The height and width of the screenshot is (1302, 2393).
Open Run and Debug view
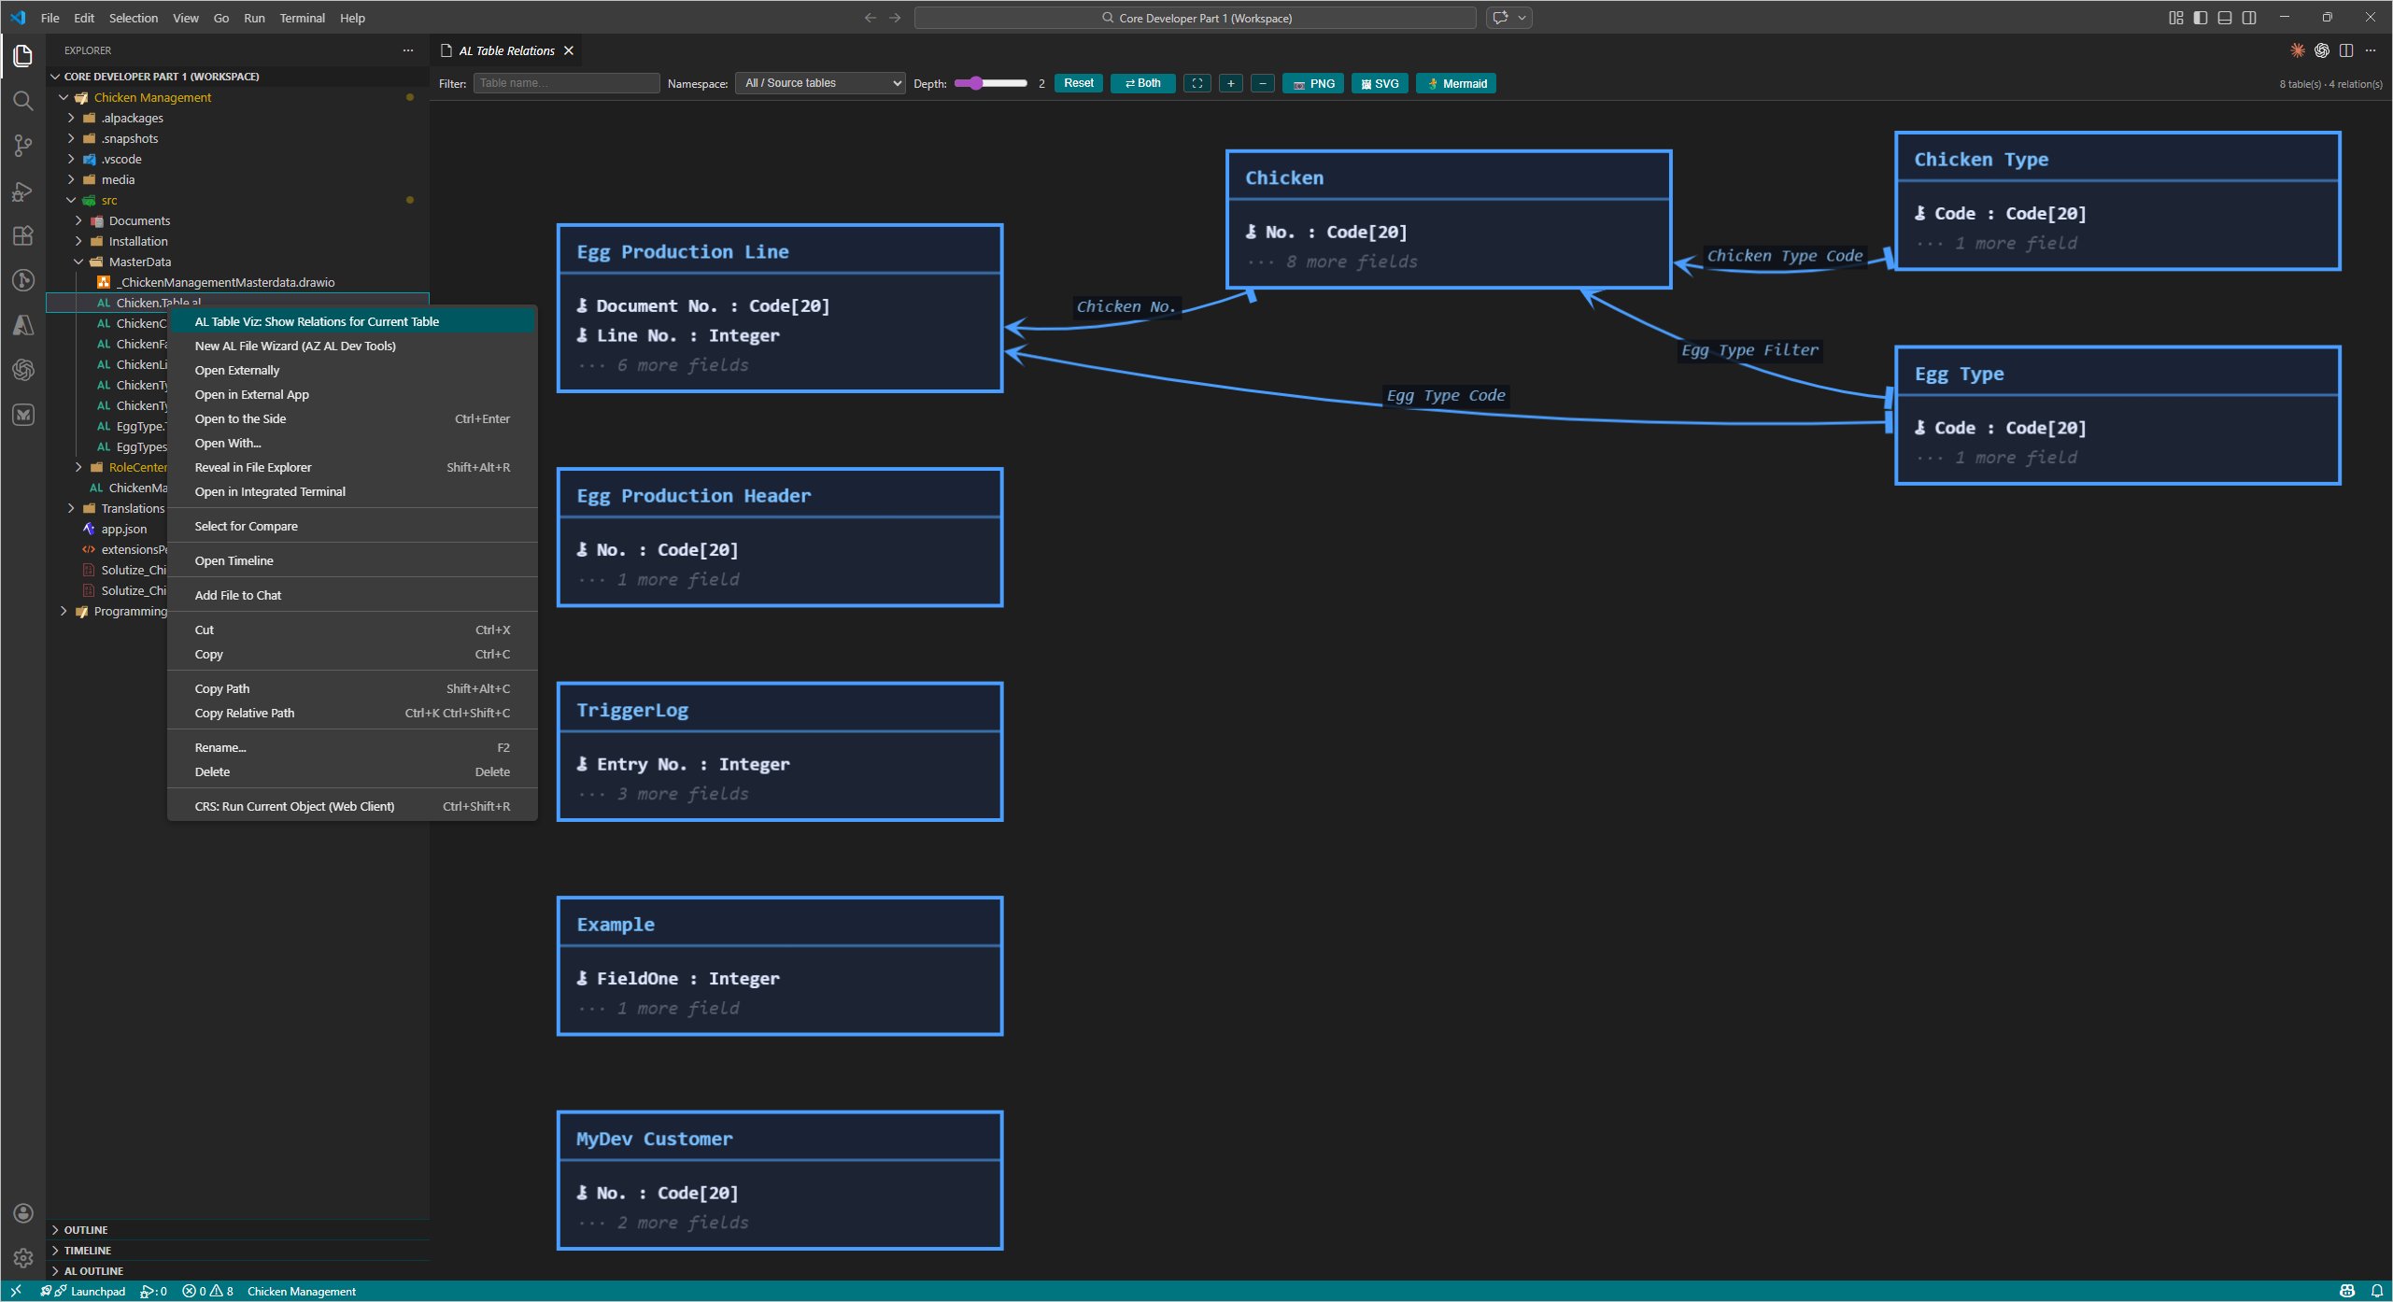coord(23,191)
